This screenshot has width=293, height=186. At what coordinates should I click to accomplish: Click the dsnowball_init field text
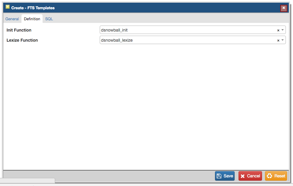tap(114, 30)
